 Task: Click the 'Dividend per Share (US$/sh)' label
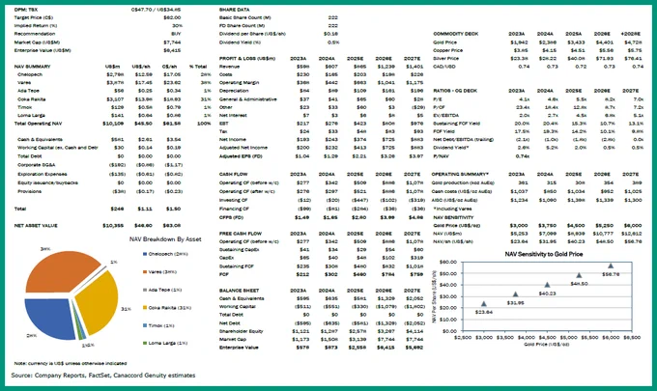(252, 34)
